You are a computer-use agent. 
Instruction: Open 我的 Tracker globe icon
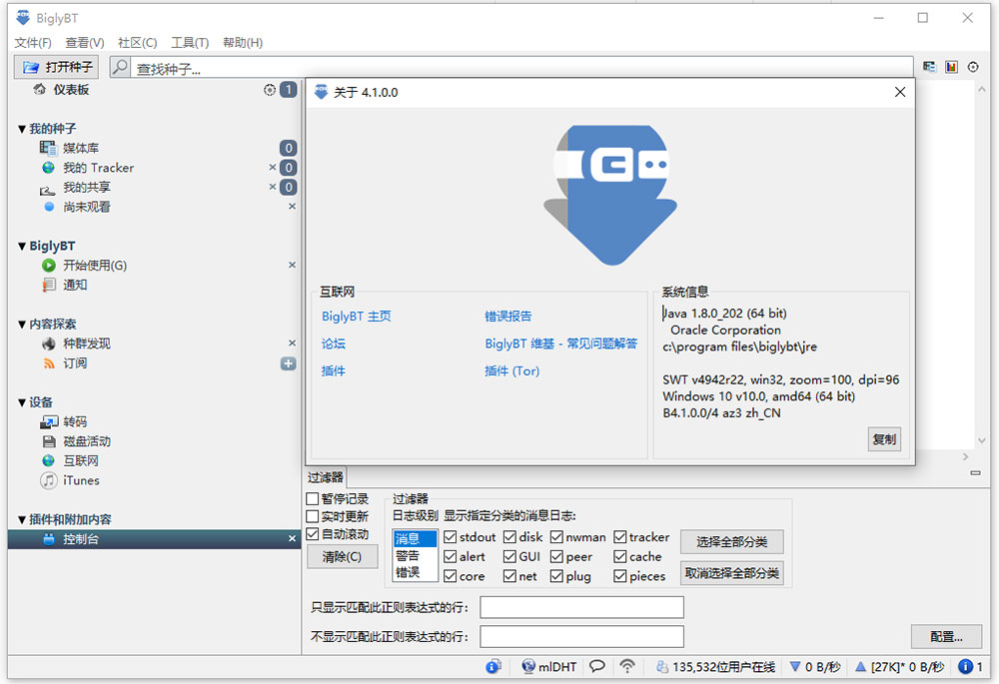click(48, 168)
